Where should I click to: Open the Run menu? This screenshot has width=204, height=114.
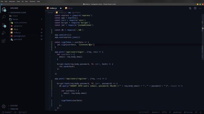[x=26, y=1]
